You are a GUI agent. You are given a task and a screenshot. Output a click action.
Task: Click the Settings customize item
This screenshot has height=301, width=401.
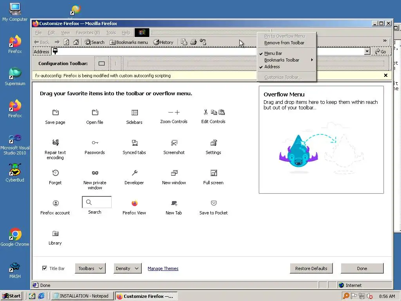[213, 147]
